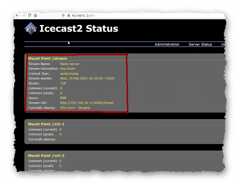Click the shield tracking protection icon
238x184 pixels.
(x=63, y=15)
